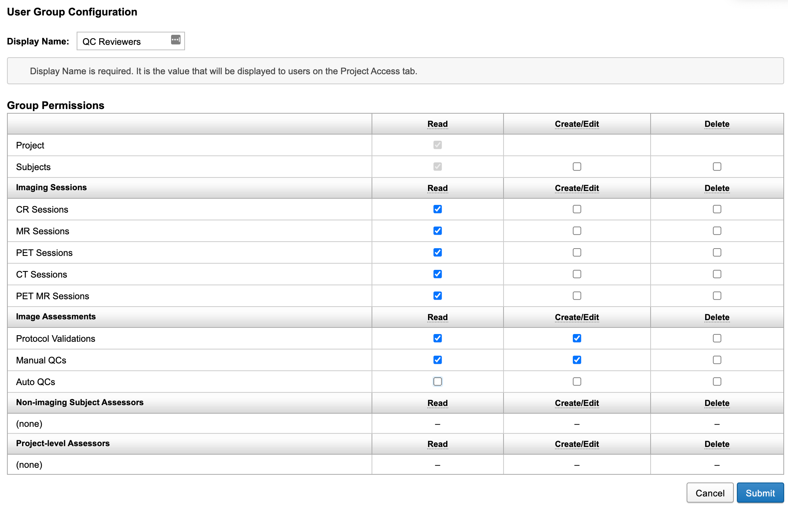Image resolution: width=788 pixels, height=508 pixels.
Task: Check Create/Edit for Auto QCs
Action: point(577,382)
